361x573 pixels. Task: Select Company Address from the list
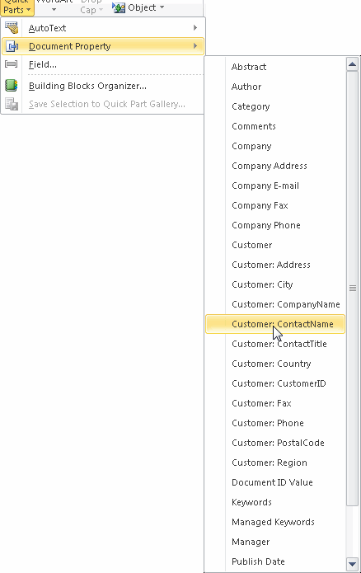[275, 166]
